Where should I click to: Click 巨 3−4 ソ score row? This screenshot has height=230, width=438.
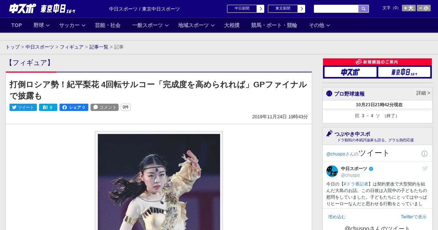377,116
